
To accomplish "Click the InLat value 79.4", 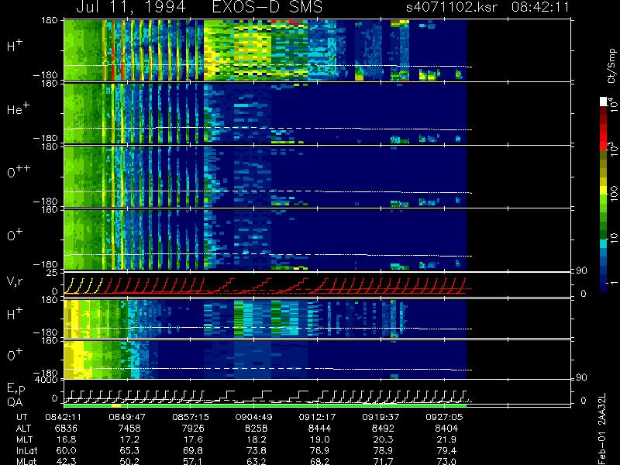I will coord(446,450).
